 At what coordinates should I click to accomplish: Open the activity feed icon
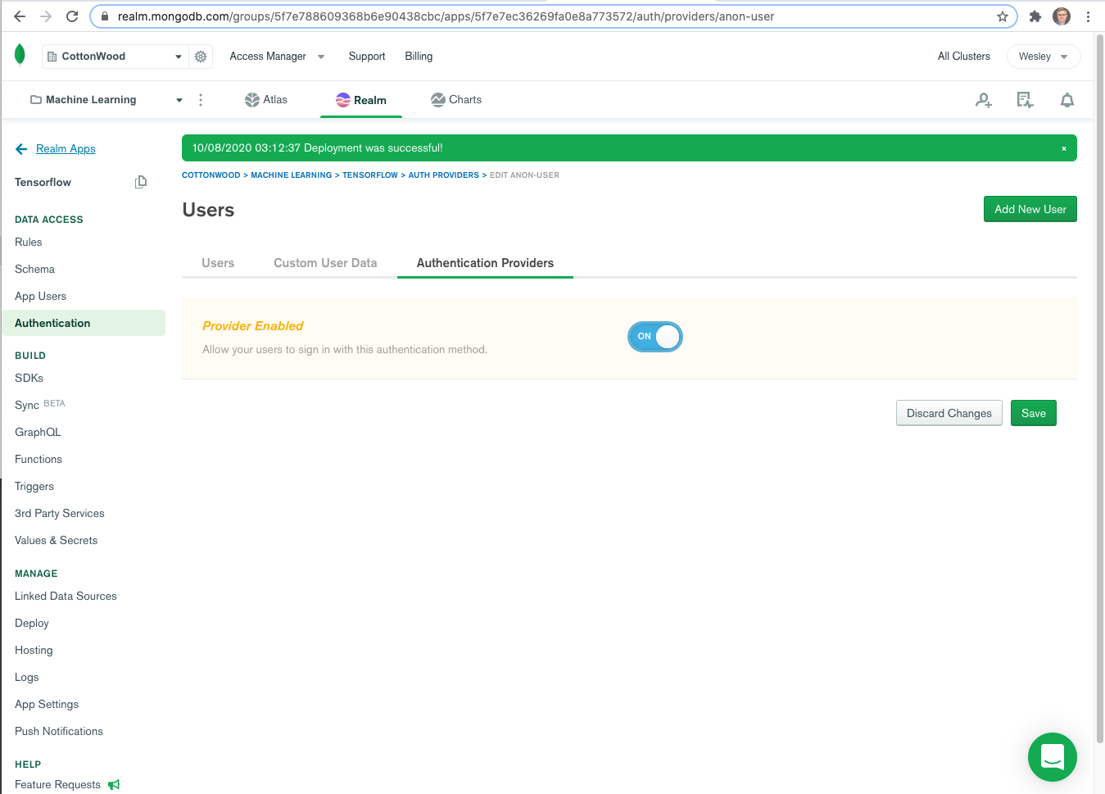(1025, 100)
